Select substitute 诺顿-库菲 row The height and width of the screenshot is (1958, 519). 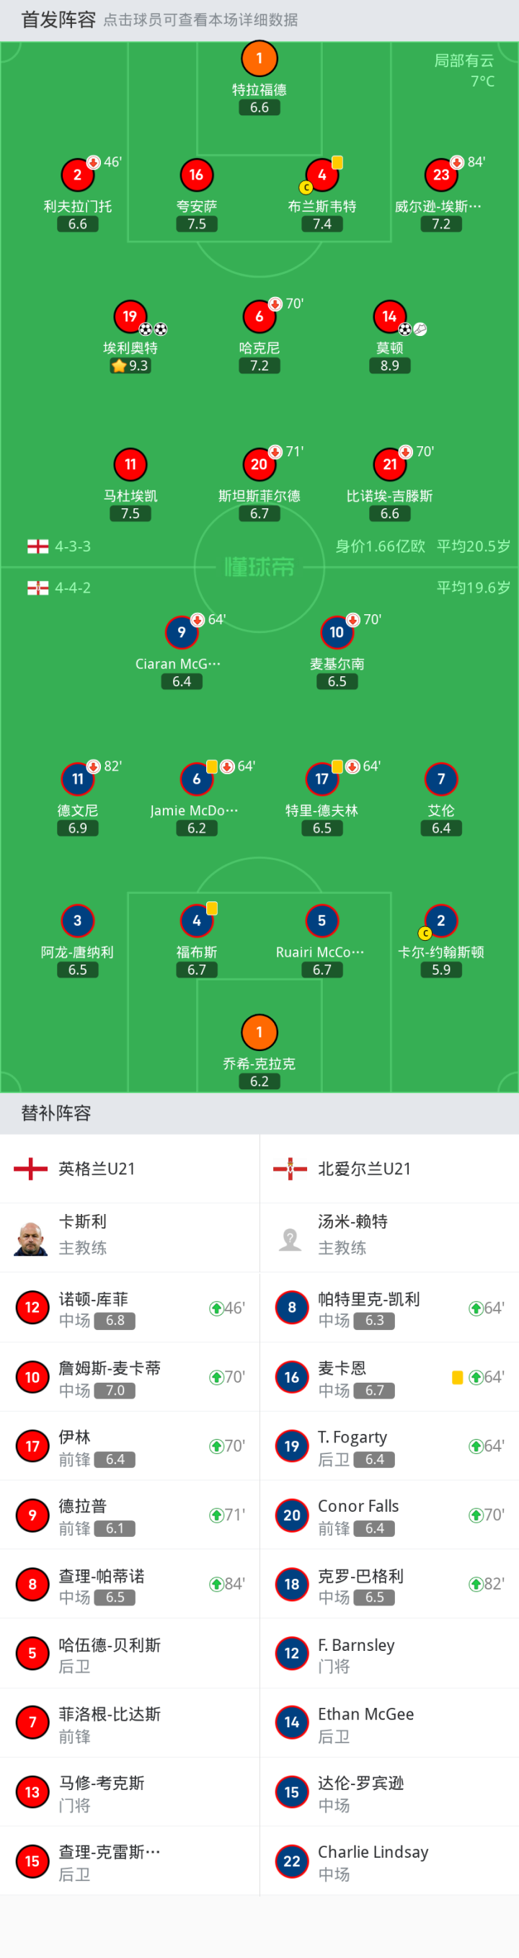point(129,1307)
